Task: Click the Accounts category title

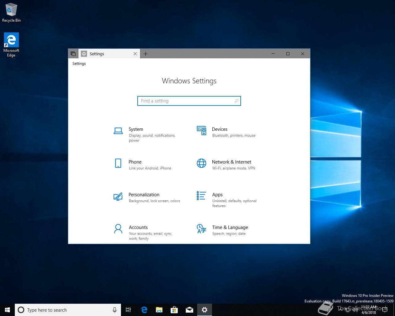Action: pyautogui.click(x=138, y=227)
